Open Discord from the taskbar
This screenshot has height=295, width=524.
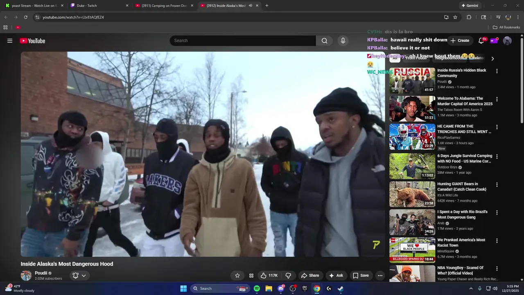coord(281,288)
